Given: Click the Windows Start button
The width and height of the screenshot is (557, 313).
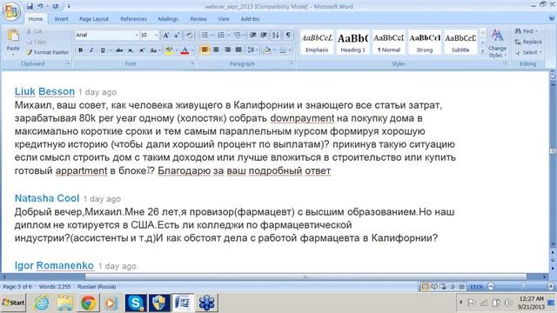Looking at the screenshot, I should [14, 303].
